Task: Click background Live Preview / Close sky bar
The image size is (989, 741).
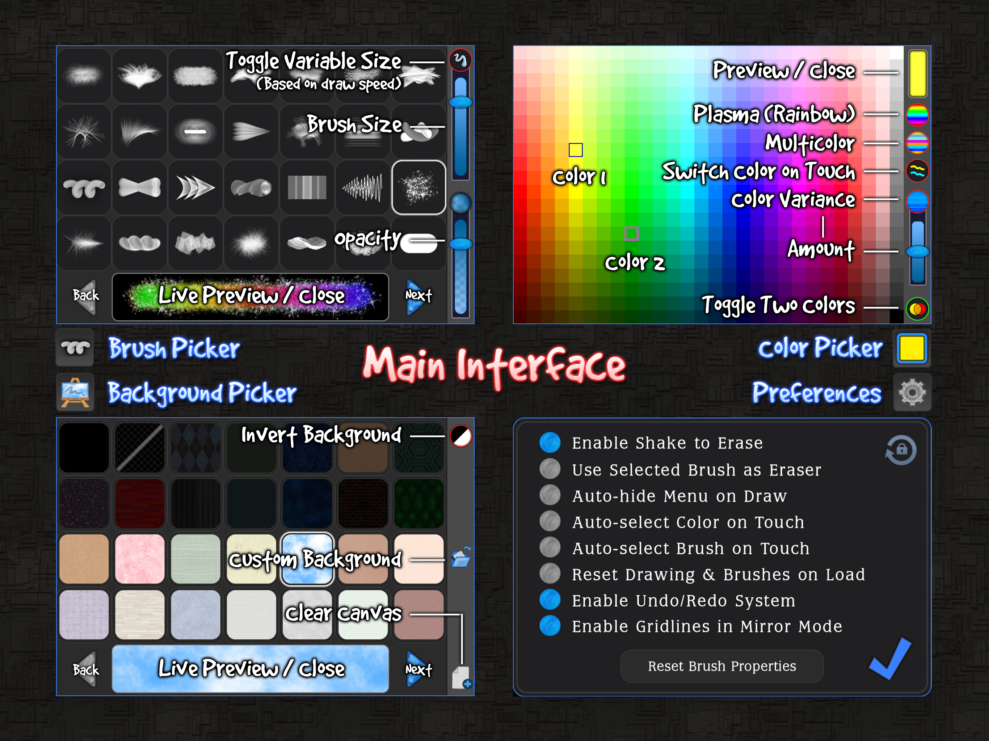Action: click(251, 669)
